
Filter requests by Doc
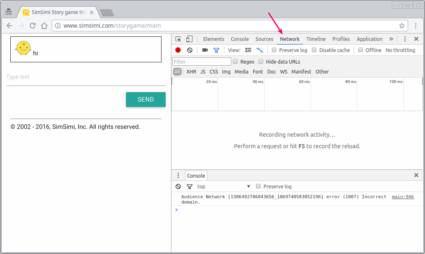click(272, 72)
